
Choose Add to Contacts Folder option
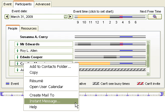pos(50,66)
